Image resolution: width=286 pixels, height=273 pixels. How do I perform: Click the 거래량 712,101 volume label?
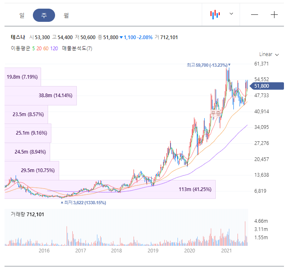28,215
